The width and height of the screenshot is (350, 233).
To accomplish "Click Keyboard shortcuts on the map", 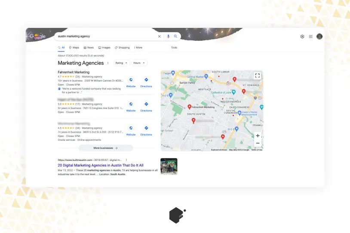I will (219, 150).
